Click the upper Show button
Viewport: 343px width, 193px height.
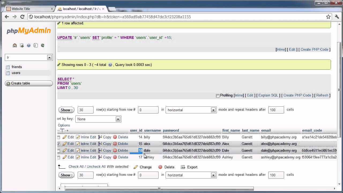pyautogui.click(x=66, y=110)
